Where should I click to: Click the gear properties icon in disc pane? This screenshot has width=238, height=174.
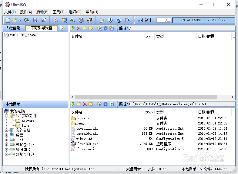(x=105, y=28)
